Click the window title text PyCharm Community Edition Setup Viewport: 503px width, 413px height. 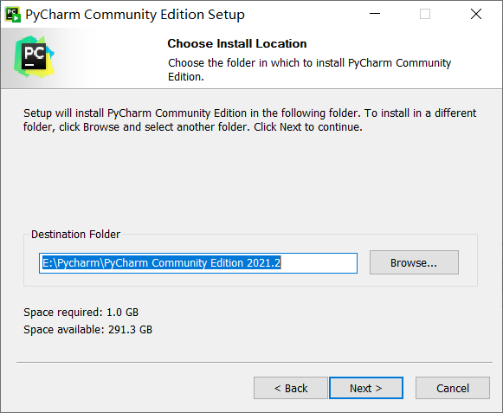pos(135,15)
